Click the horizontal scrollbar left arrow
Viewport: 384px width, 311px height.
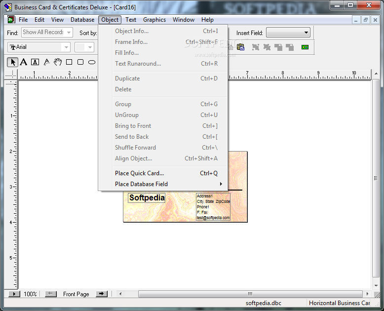tap(120, 294)
